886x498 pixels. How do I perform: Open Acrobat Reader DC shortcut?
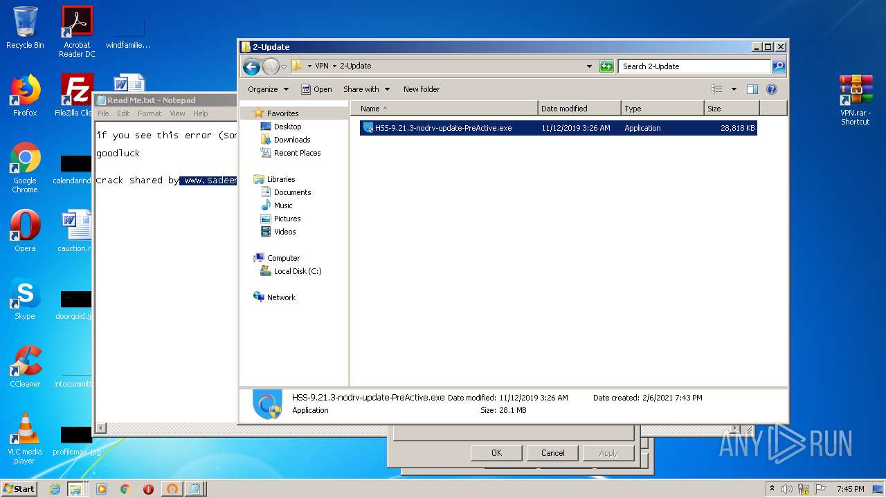tap(77, 31)
